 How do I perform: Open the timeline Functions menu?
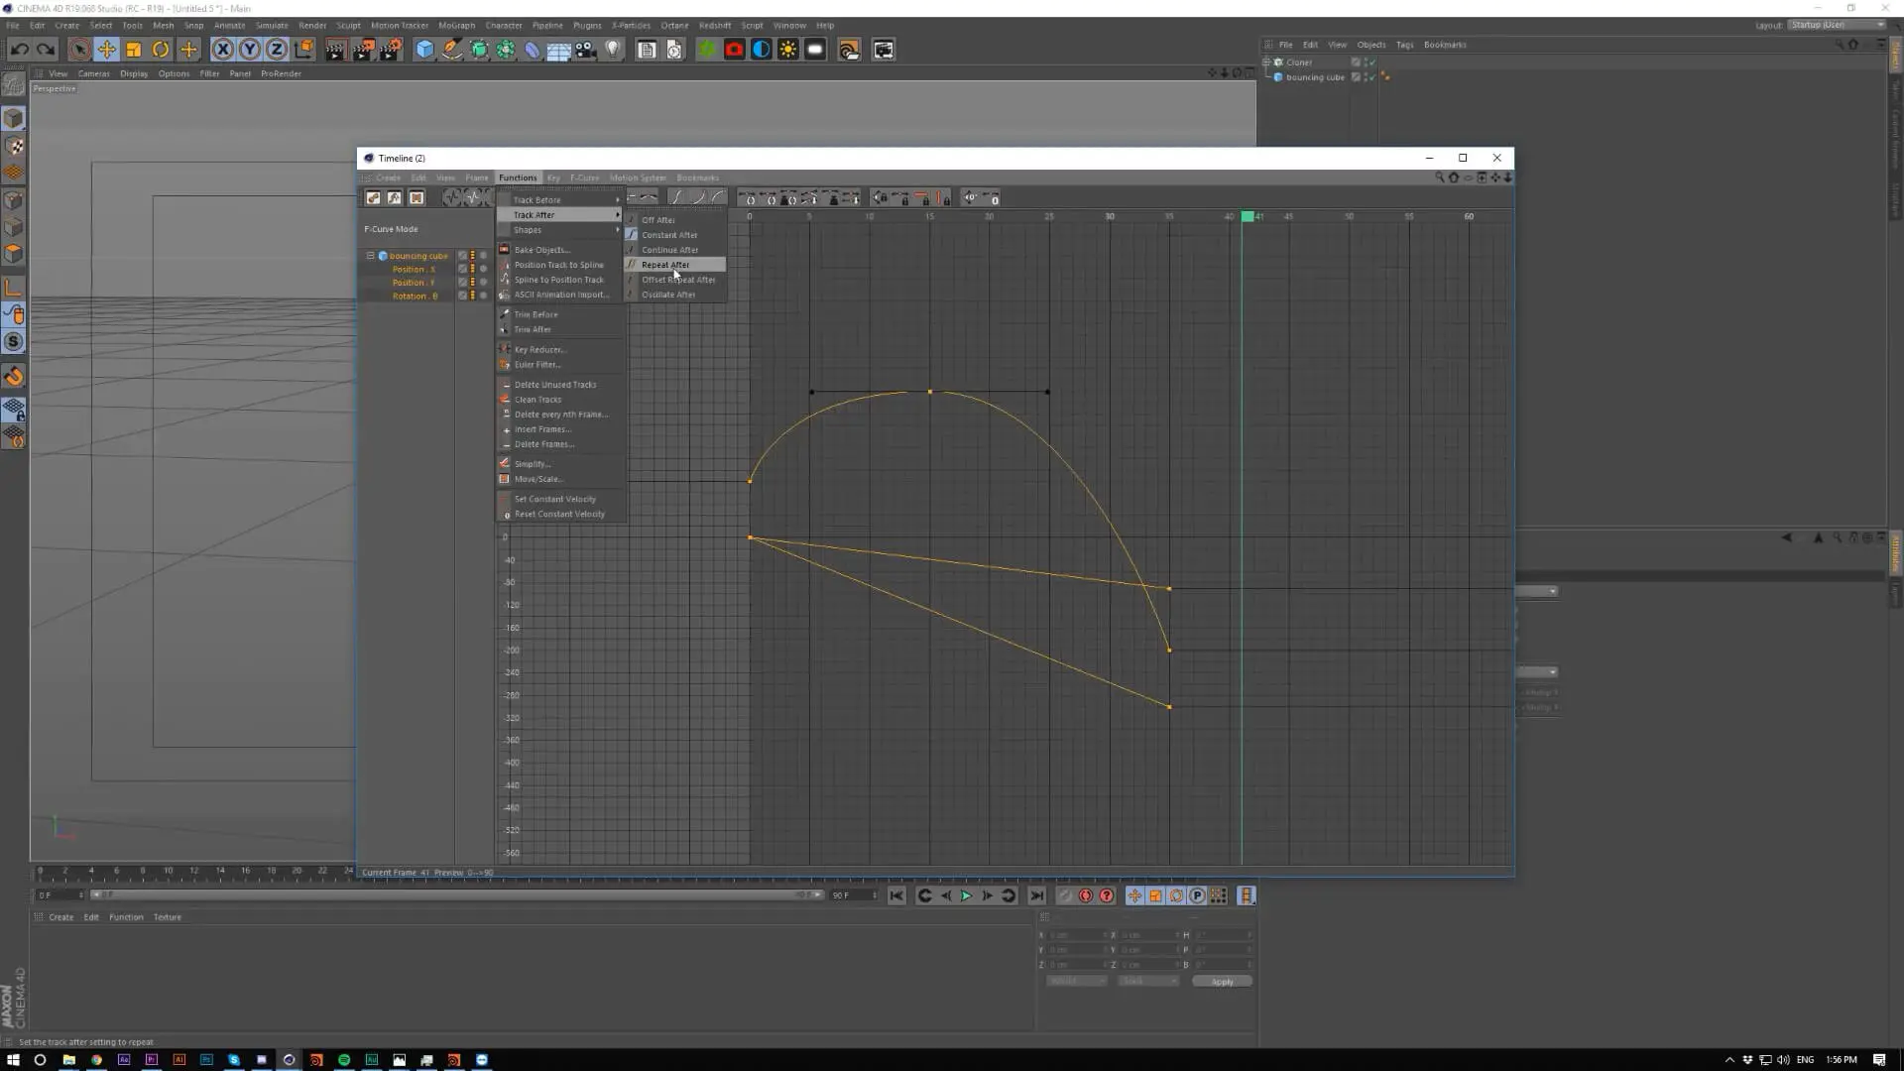point(518,178)
